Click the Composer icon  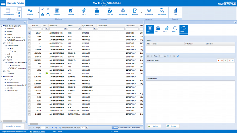click(x=149, y=12)
